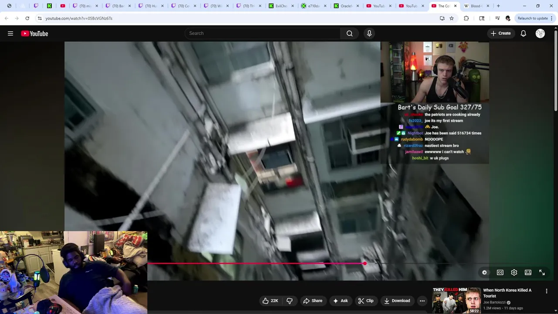The image size is (558, 314).
Task: Open the Create menu
Action: (x=500, y=33)
